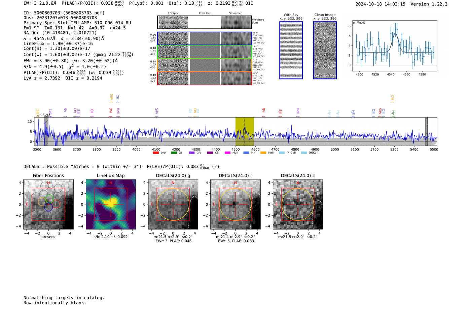Click the green OII legend swatch
This screenshot has height=321, width=471.
(174, 153)
